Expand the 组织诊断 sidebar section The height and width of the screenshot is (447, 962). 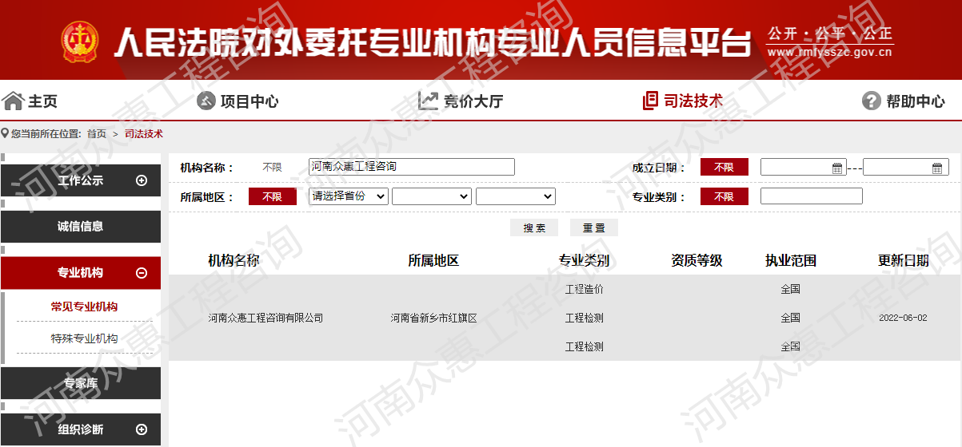point(142,429)
